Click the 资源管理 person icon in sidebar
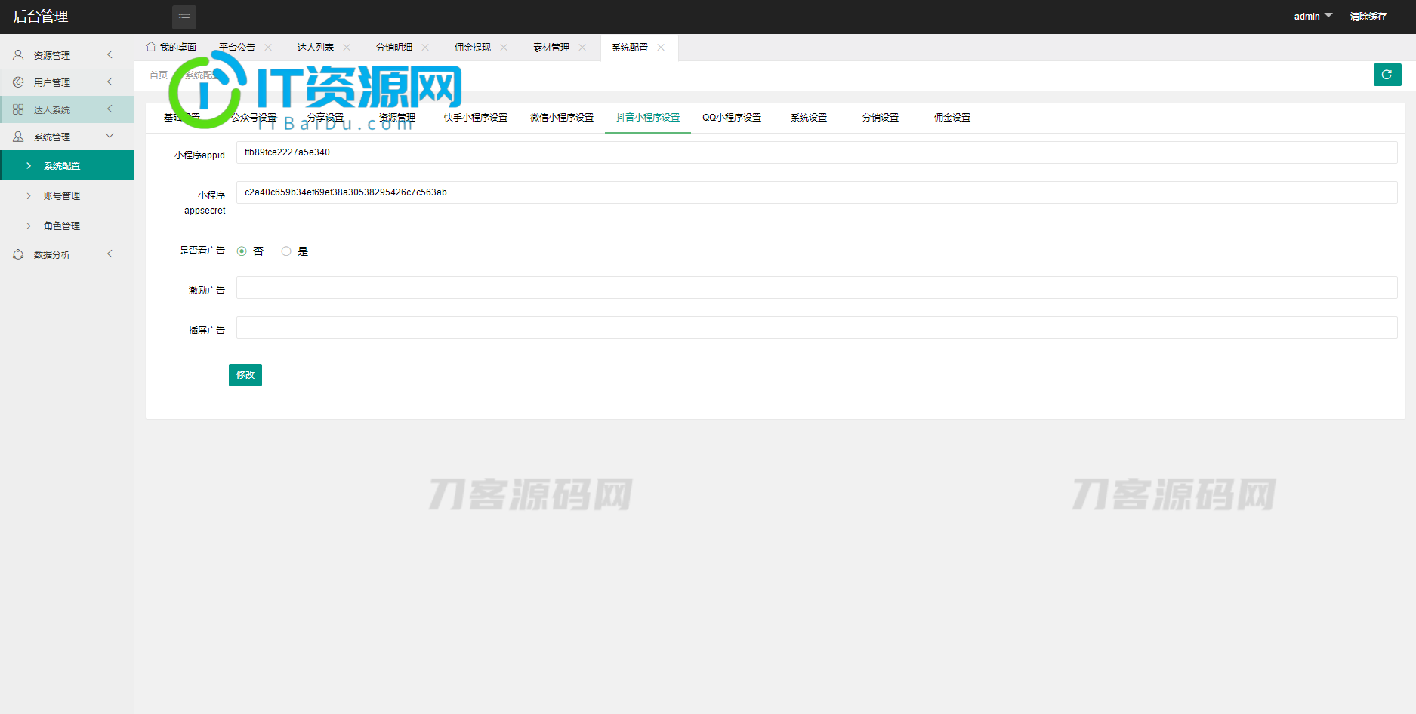 pyautogui.click(x=18, y=55)
